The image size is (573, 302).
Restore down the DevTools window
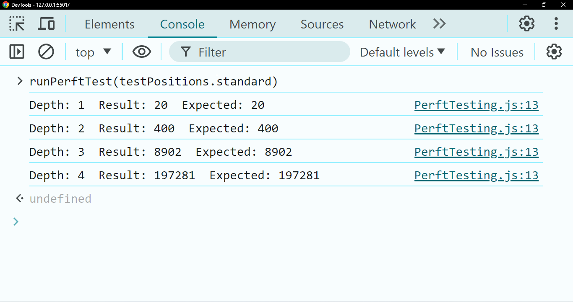click(x=544, y=5)
